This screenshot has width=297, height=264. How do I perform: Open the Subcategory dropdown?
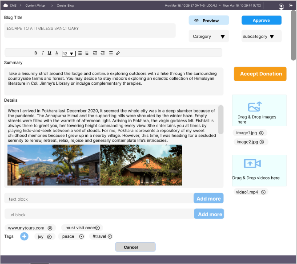pyautogui.click(x=261, y=36)
